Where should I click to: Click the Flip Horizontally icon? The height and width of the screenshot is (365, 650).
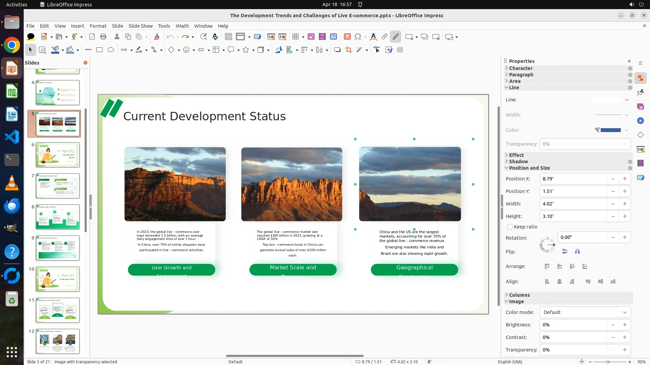click(577, 251)
